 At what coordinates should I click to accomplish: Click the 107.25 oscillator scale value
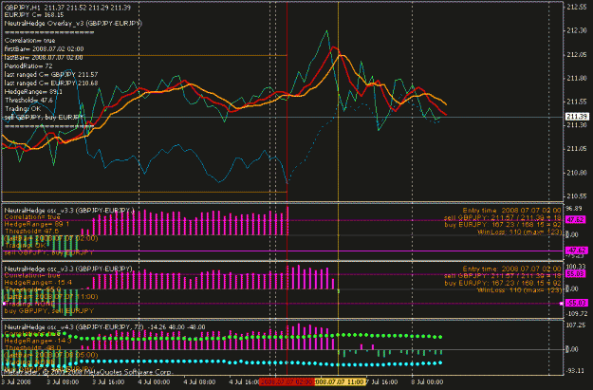click(x=576, y=325)
